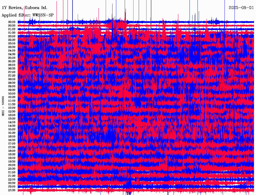
Task: Click the 13:30 trace time label
Action: pos(12,119)
